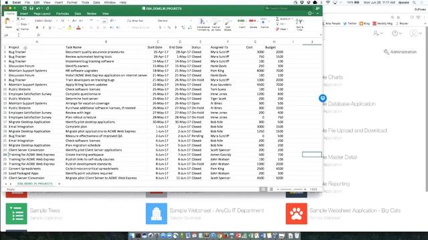The width and height of the screenshot is (428, 240).
Task: Click the Undo arrow icon
Action: tap(38, 9)
